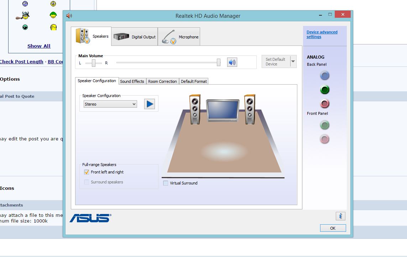Expand the Set Default Device dropdown arrow
Viewport: 407px width, 257px height.
pyautogui.click(x=293, y=61)
